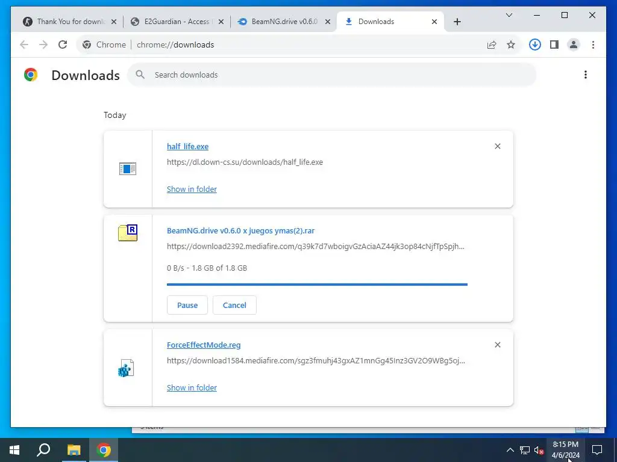Open Chrome's three-dot main menu
This screenshot has width=617, height=462.
pyautogui.click(x=593, y=45)
